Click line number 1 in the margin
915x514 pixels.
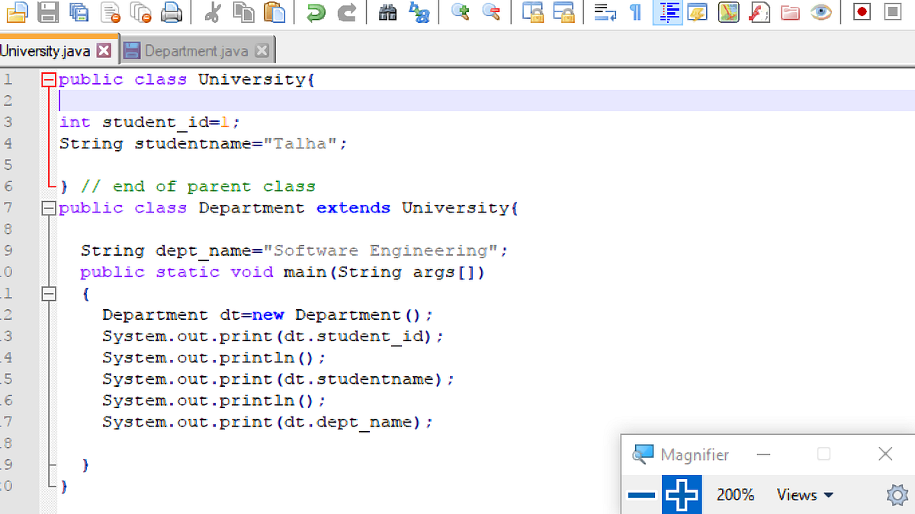(7, 79)
